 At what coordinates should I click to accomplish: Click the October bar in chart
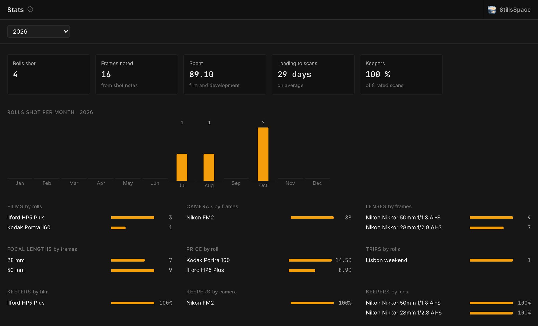[263, 154]
